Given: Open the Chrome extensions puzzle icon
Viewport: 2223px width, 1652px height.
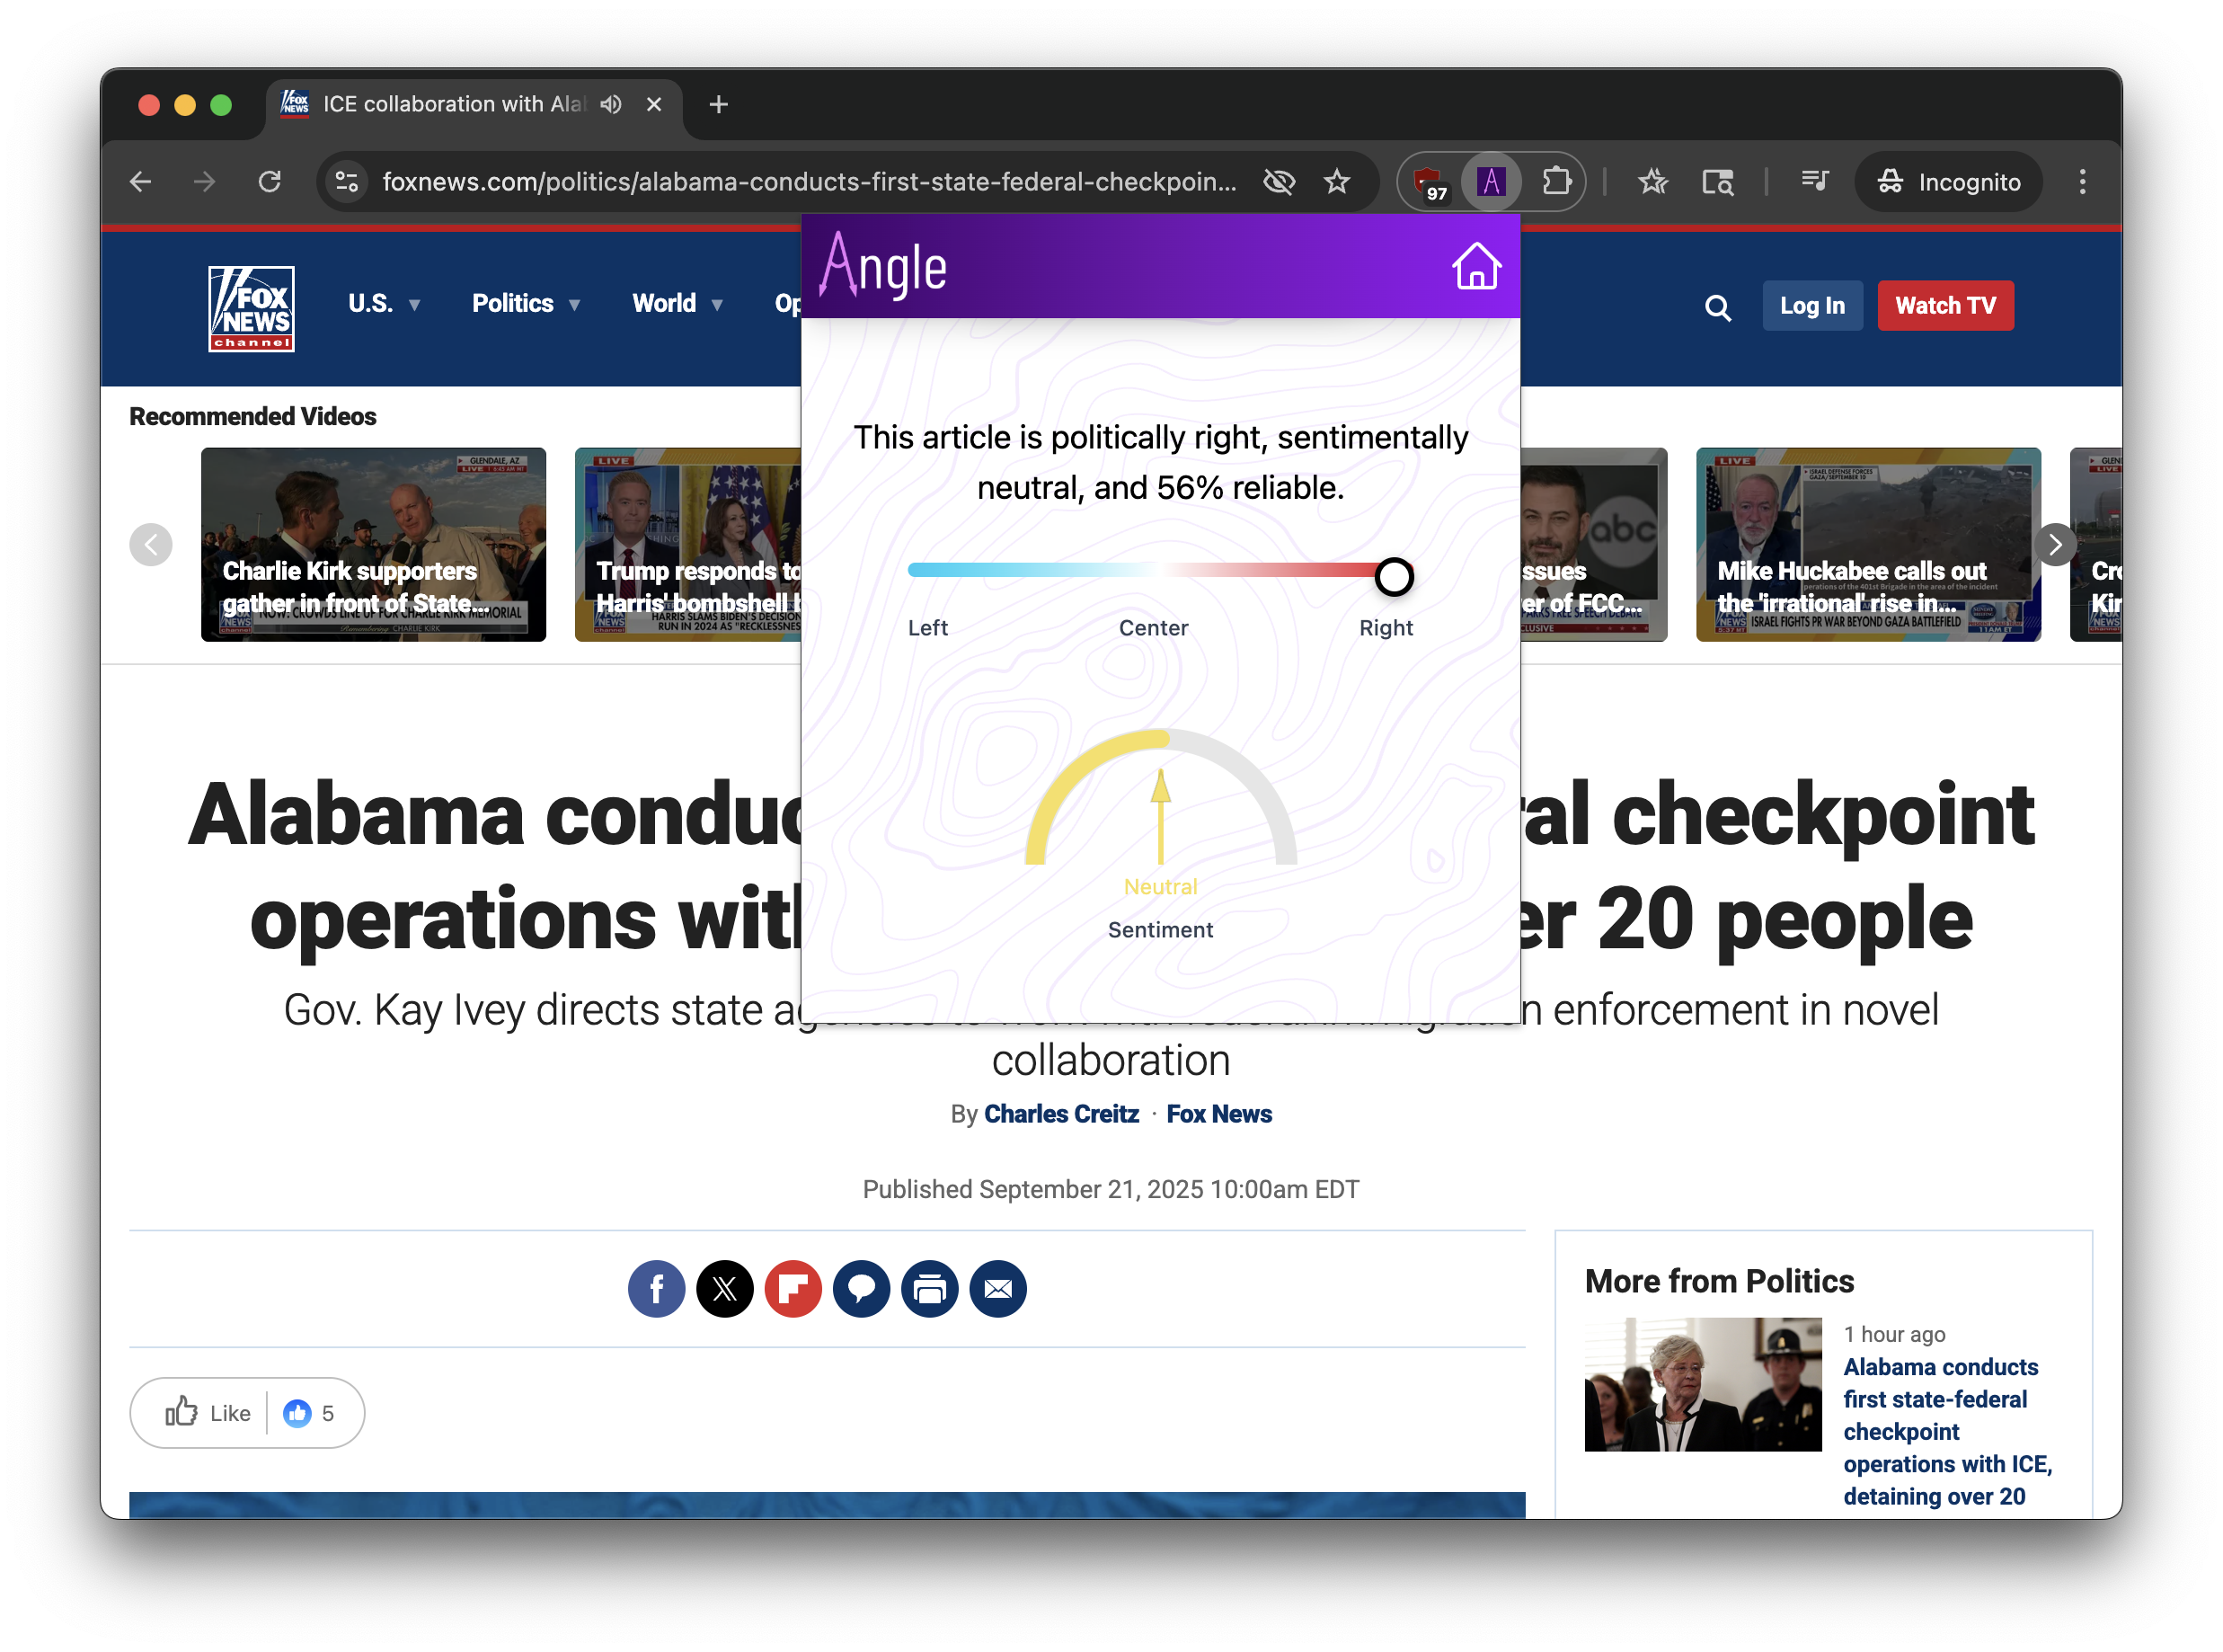Looking at the screenshot, I should [x=1555, y=181].
